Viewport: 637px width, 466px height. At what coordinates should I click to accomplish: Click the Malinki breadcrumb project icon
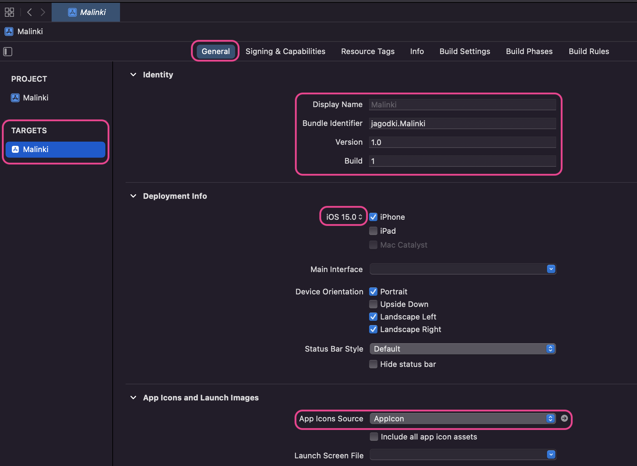[9, 31]
